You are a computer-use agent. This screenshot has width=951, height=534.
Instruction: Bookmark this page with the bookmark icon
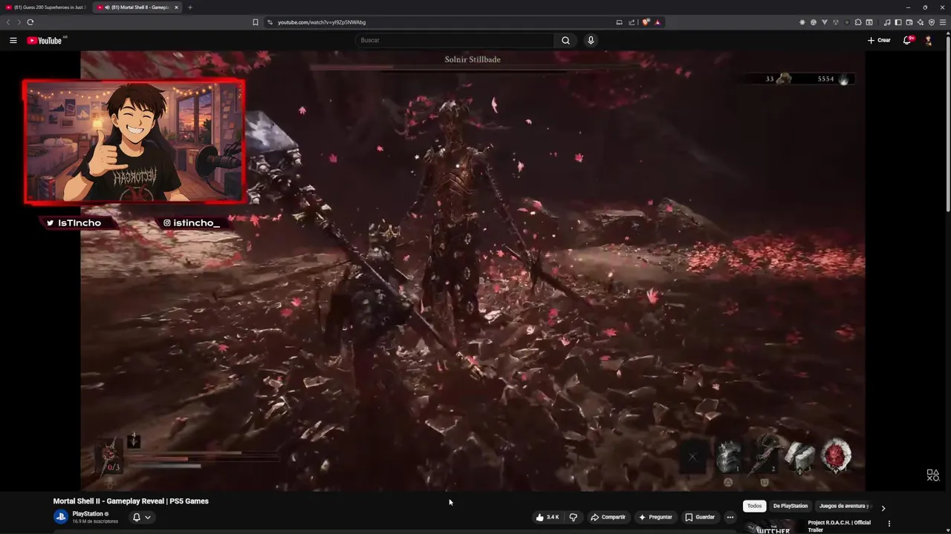coord(256,22)
